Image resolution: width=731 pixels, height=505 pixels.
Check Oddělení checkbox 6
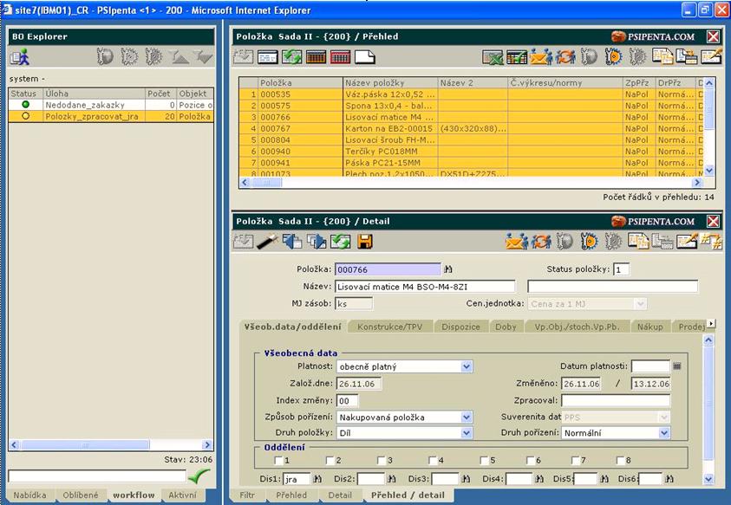click(530, 460)
